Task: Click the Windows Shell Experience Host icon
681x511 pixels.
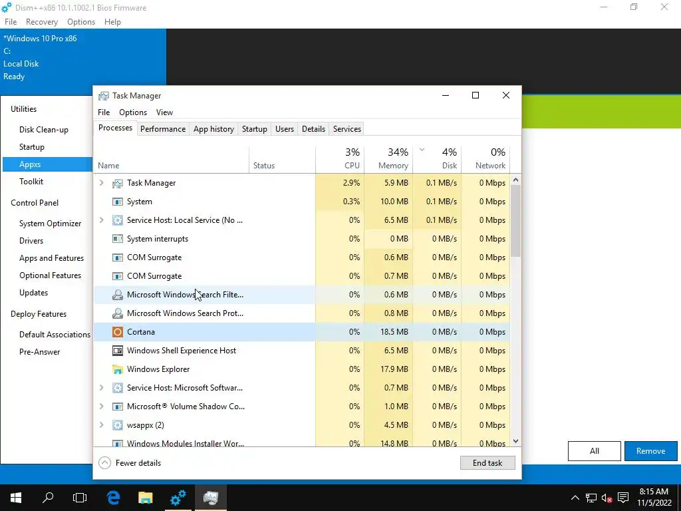Action: pos(117,351)
